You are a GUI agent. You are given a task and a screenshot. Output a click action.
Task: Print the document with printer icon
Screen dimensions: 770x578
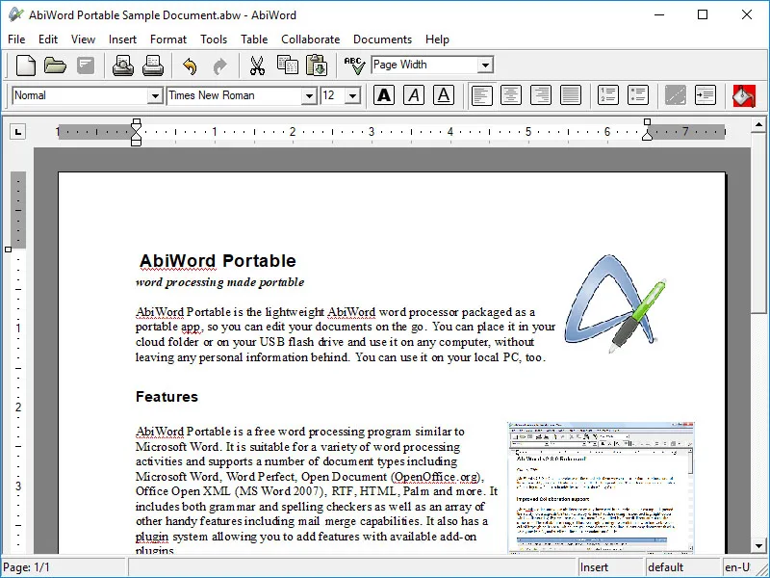pyautogui.click(x=153, y=65)
